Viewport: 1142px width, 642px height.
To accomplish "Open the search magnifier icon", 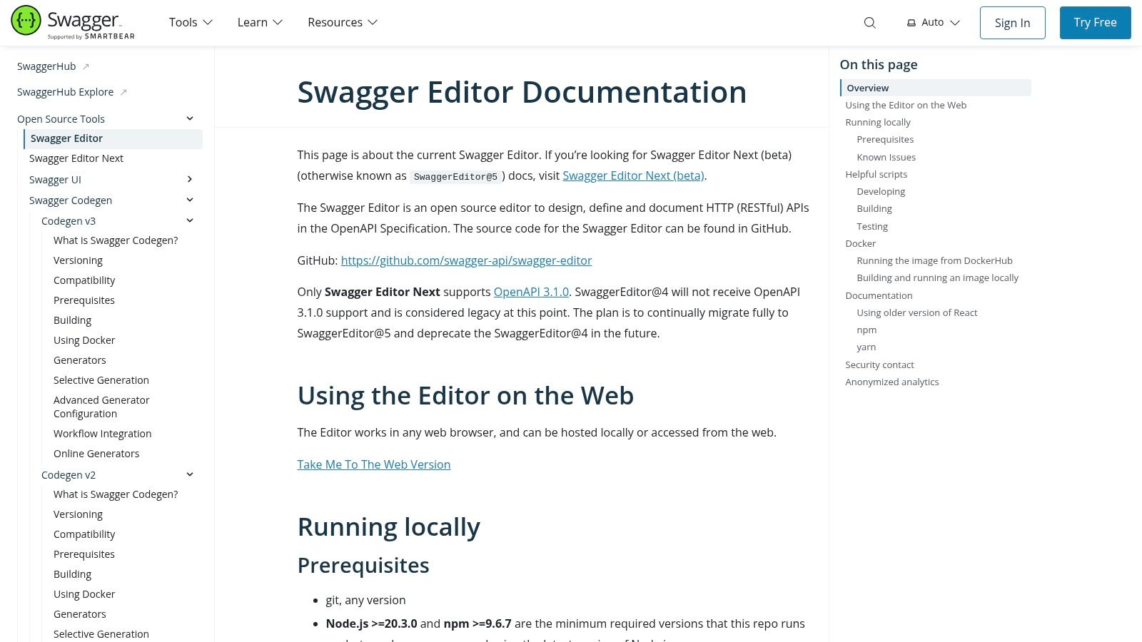I will (x=869, y=23).
